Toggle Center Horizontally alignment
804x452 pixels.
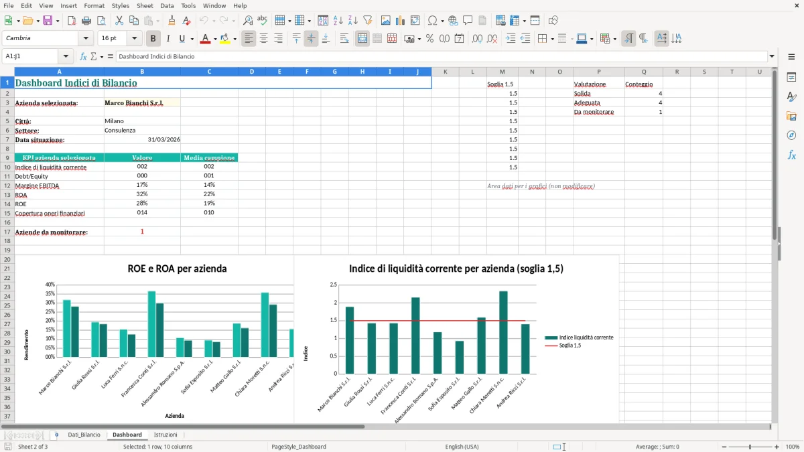(x=263, y=39)
